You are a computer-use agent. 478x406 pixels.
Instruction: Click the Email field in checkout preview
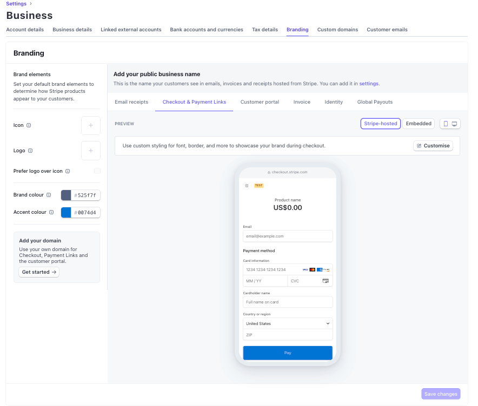point(288,236)
